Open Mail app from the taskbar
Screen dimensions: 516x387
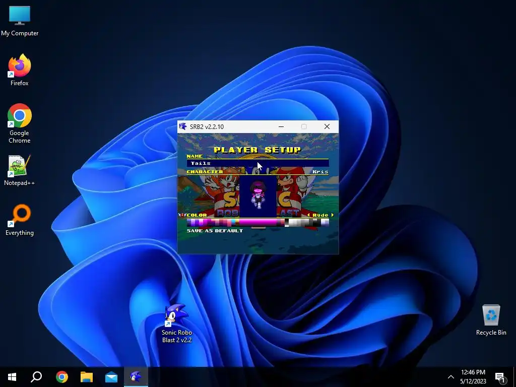pos(111,377)
